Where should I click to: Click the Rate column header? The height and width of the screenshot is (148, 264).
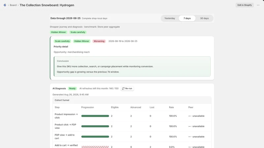pyautogui.click(x=171, y=108)
